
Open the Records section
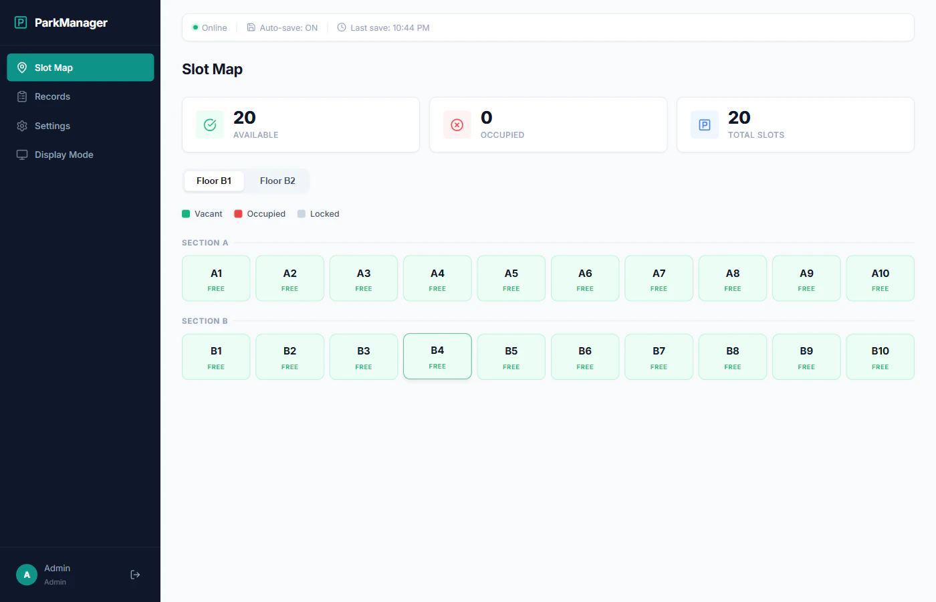52,96
